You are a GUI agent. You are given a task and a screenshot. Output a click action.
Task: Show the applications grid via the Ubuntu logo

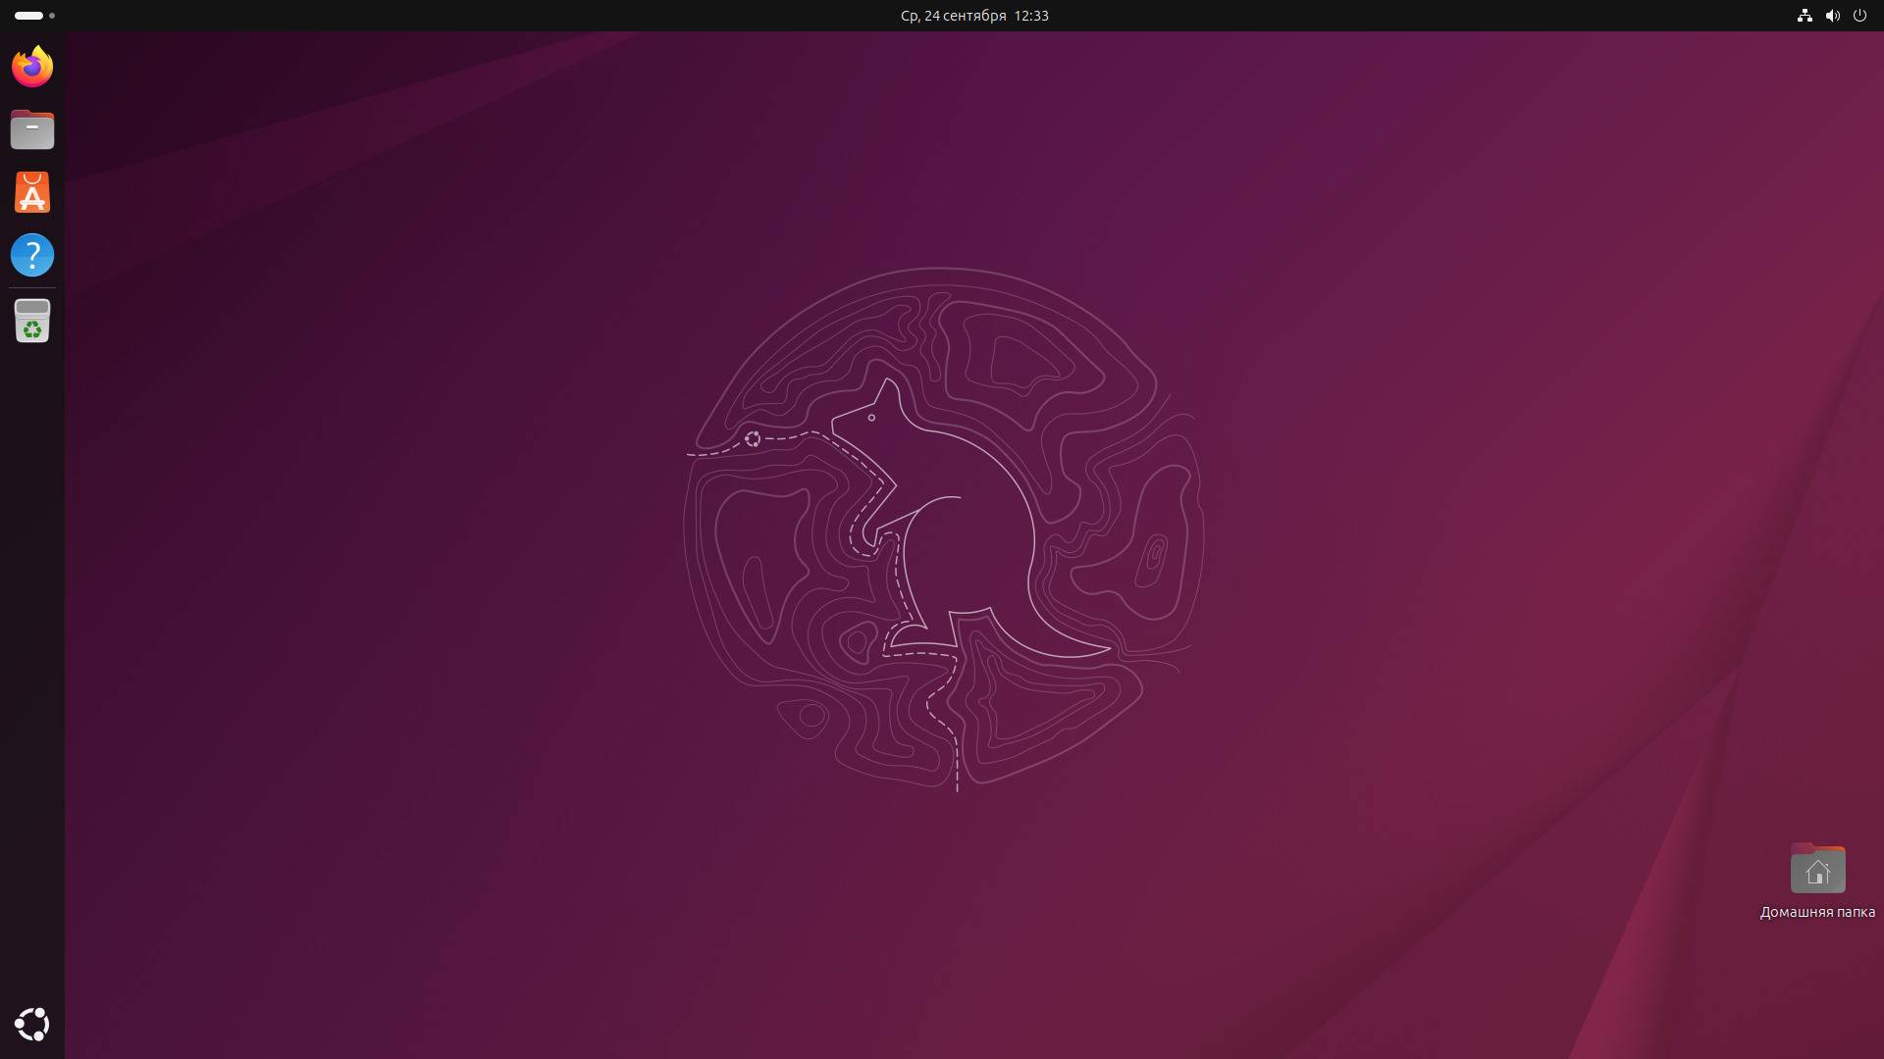(x=32, y=1024)
